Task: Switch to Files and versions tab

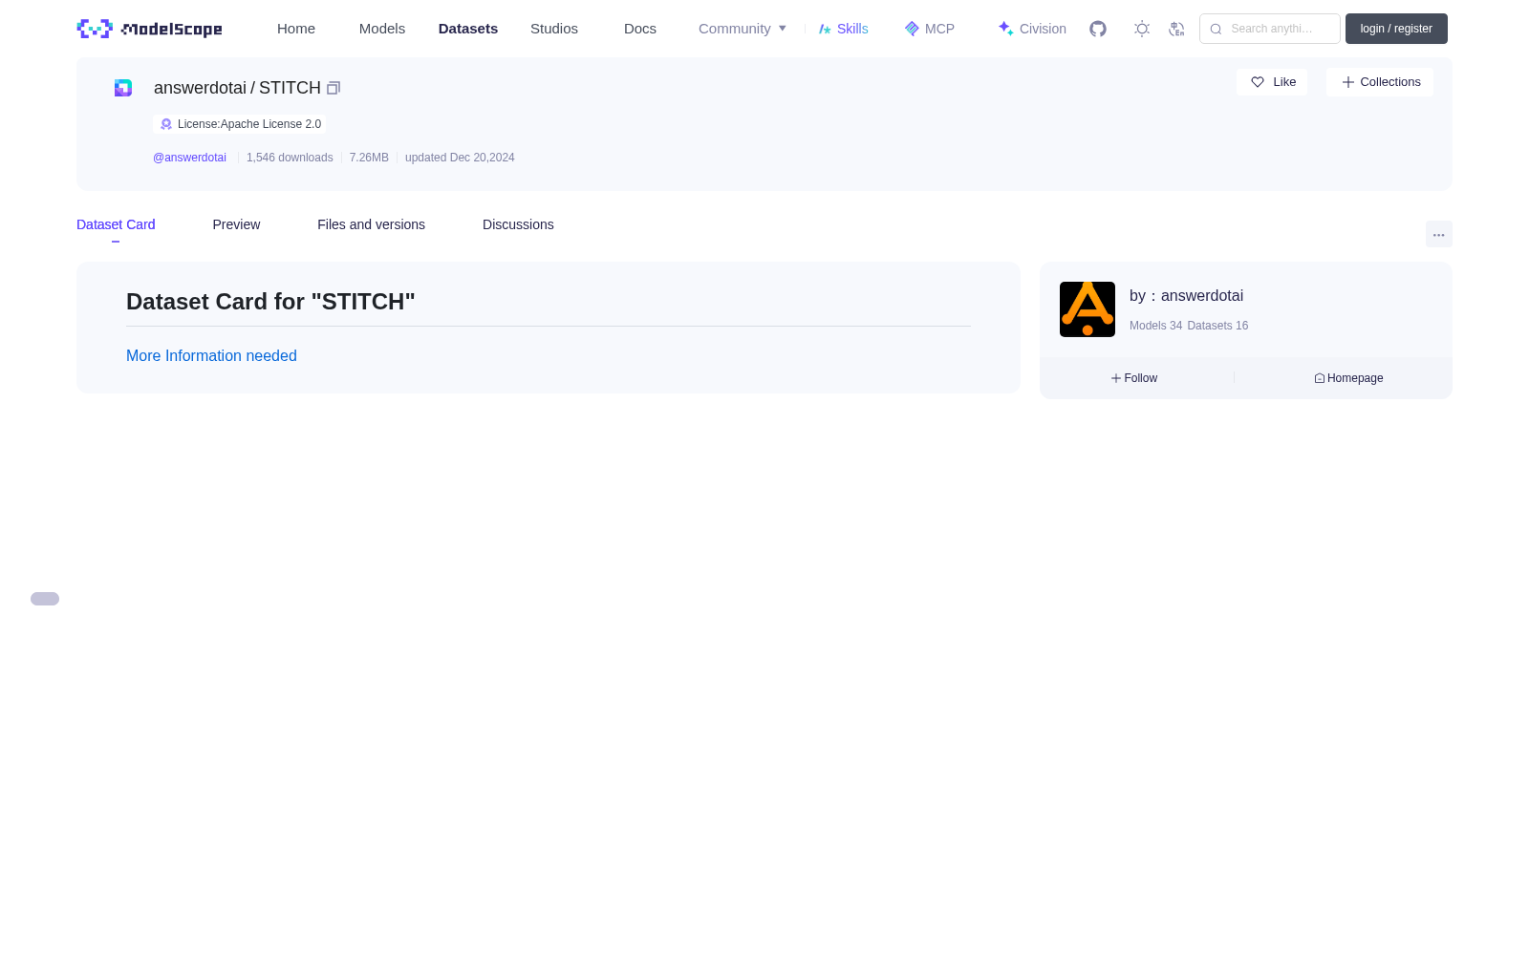Action: [371, 224]
